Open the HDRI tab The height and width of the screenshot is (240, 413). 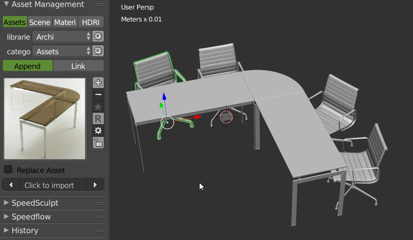click(x=91, y=22)
